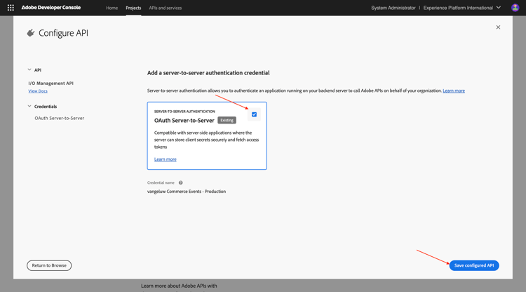This screenshot has width=526, height=292.
Task: Select OAuth Server-to-Server in sidebar
Action: pyautogui.click(x=60, y=118)
